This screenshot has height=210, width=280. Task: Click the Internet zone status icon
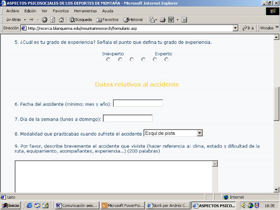[x=226, y=197]
